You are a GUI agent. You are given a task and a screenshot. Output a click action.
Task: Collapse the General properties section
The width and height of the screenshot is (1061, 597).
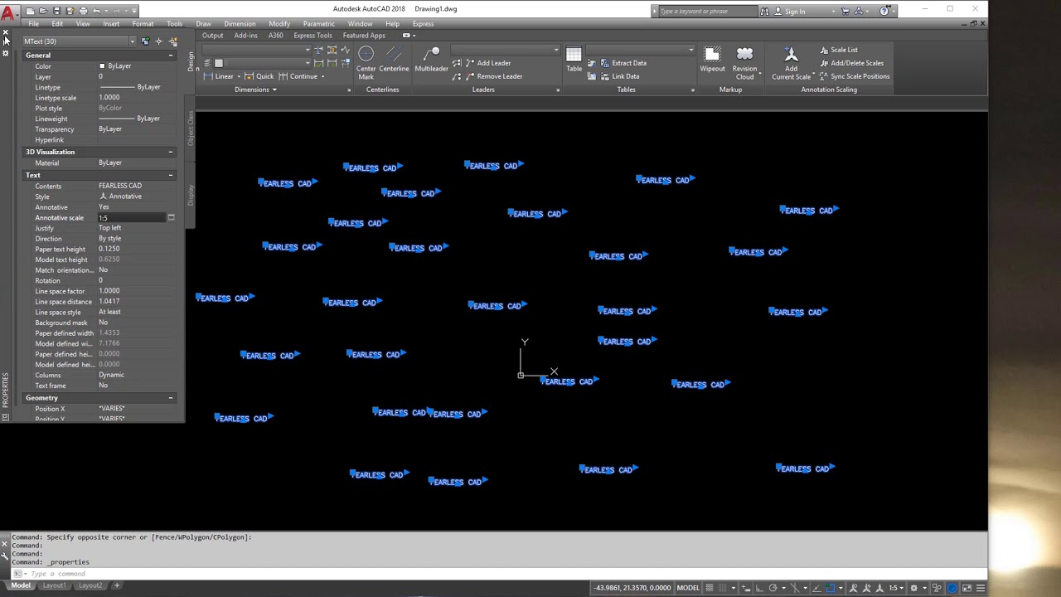pyautogui.click(x=171, y=56)
